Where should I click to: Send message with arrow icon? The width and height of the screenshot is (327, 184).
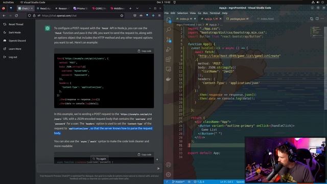pos(158,168)
